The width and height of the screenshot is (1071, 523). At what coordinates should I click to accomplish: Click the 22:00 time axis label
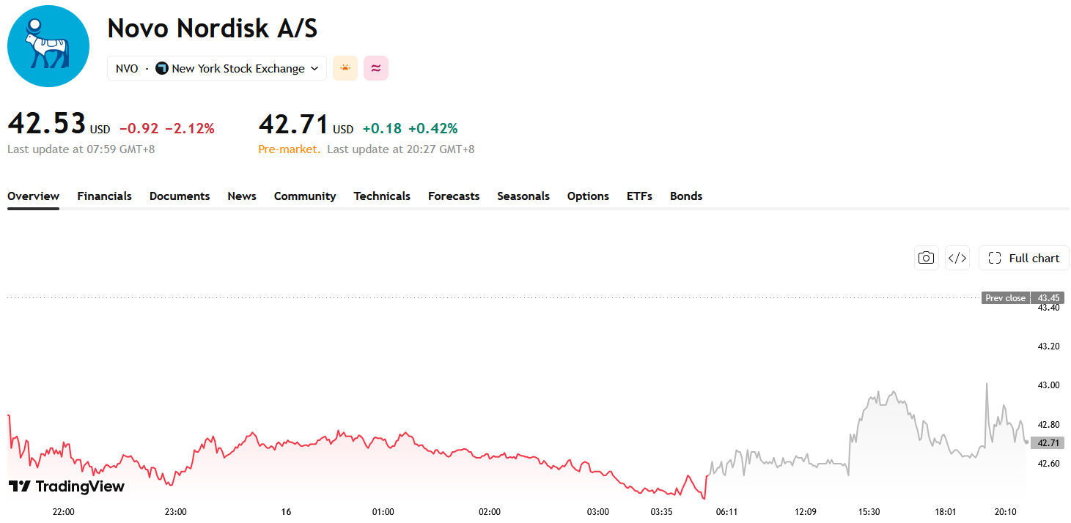click(x=64, y=511)
